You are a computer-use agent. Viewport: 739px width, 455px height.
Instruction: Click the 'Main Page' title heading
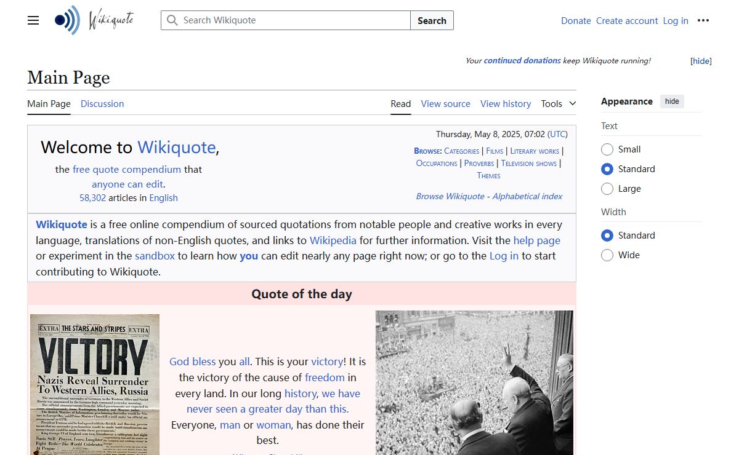(68, 77)
